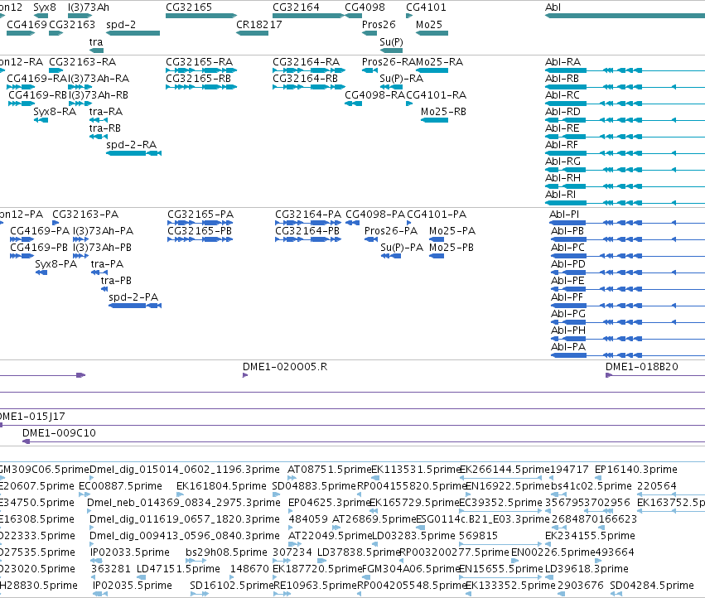The width and height of the screenshot is (705, 598).
Task: Open the CR18217 gene feature label
Action: pyautogui.click(x=259, y=24)
